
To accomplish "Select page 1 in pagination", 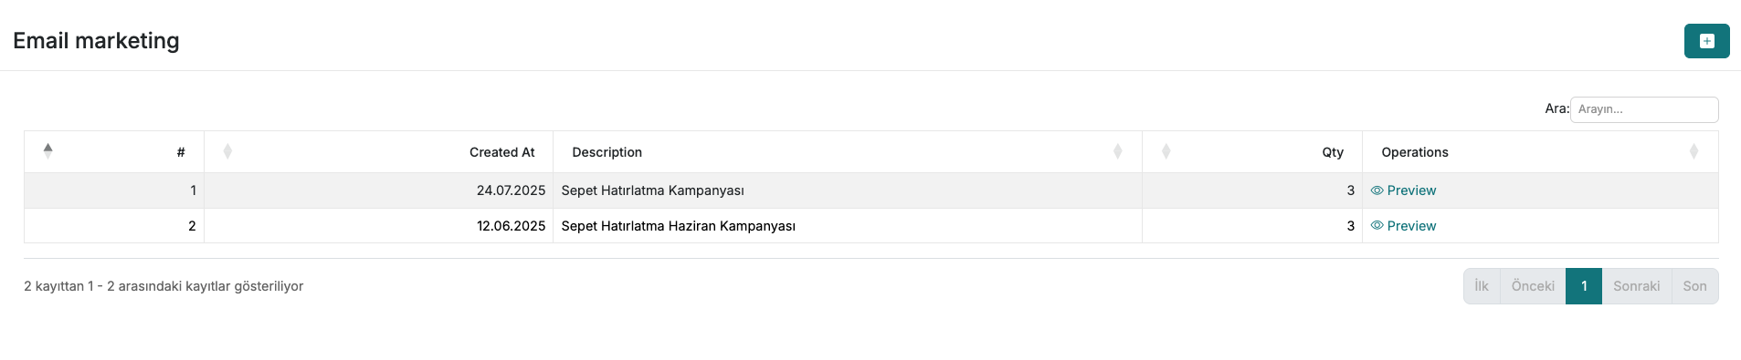I will tap(1584, 286).
